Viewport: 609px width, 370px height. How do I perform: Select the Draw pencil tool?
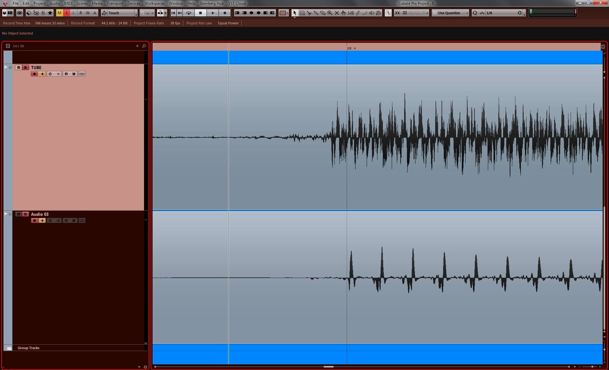357,13
